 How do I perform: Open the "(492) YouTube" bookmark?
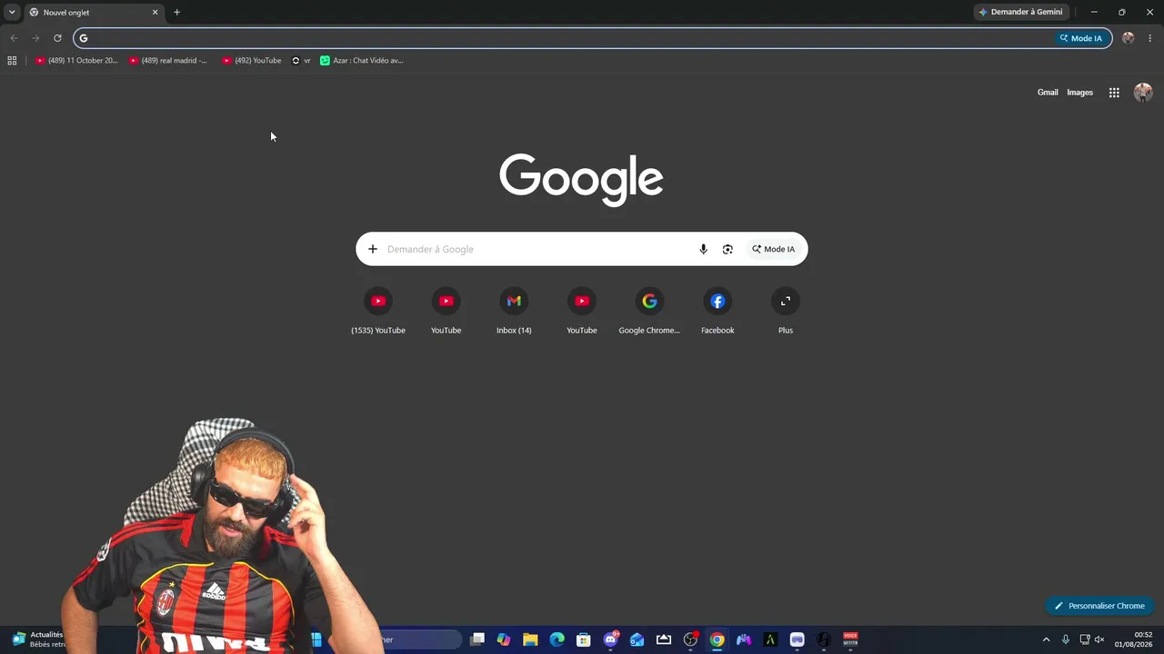coord(252,61)
